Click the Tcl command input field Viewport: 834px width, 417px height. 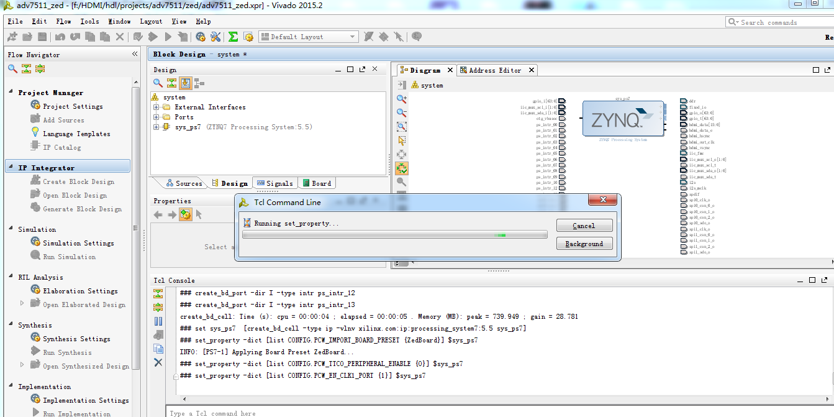[x=499, y=411]
